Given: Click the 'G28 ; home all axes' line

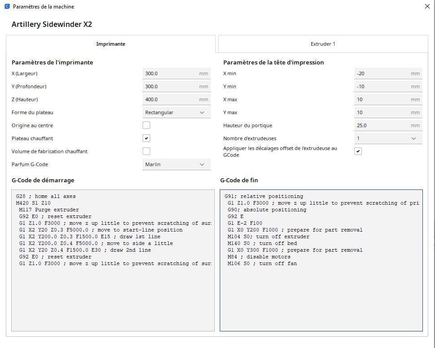Looking at the screenshot, I should coord(46,196).
